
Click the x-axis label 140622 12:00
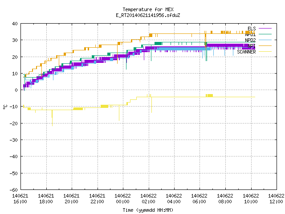[x=276, y=199]
